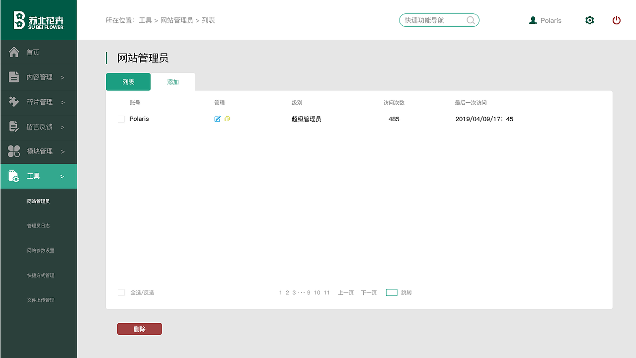Click the 删除 delete button
This screenshot has width=636, height=358.
tap(139, 329)
